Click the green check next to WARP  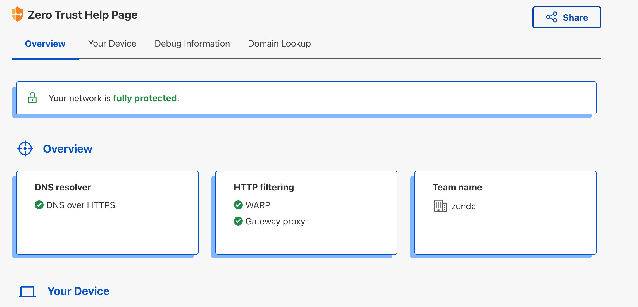click(238, 205)
